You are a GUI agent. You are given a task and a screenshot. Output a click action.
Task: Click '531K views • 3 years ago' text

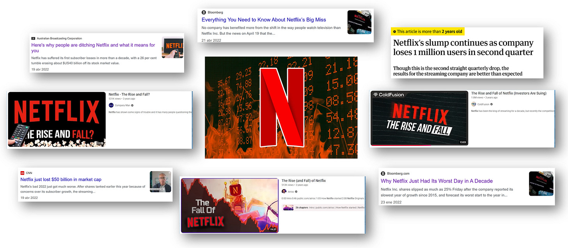tap(122, 99)
